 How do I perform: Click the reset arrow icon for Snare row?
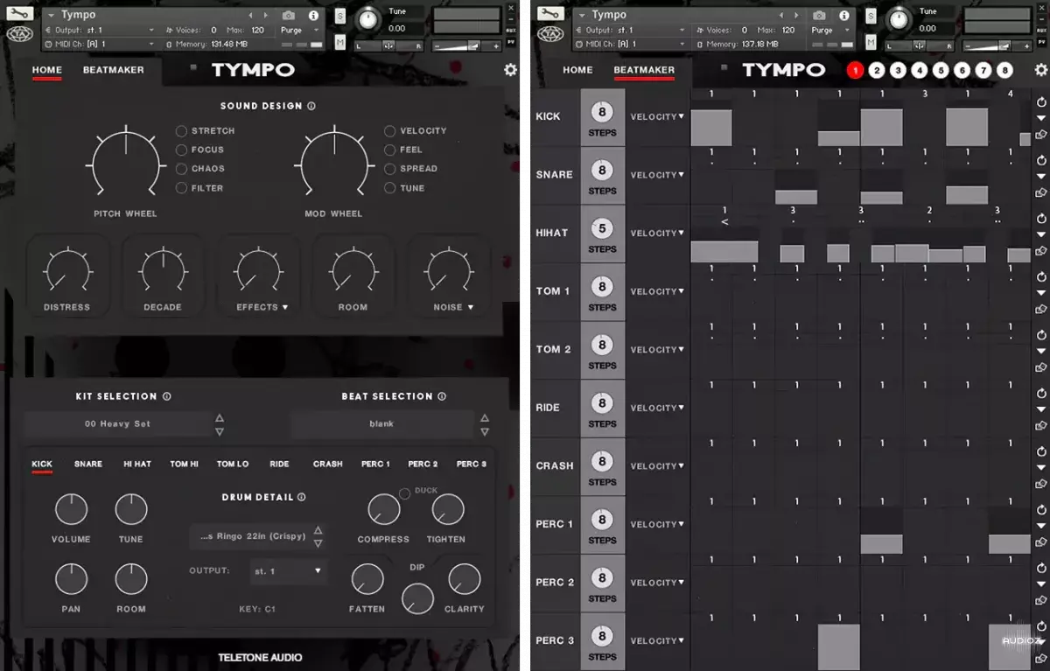click(1041, 161)
